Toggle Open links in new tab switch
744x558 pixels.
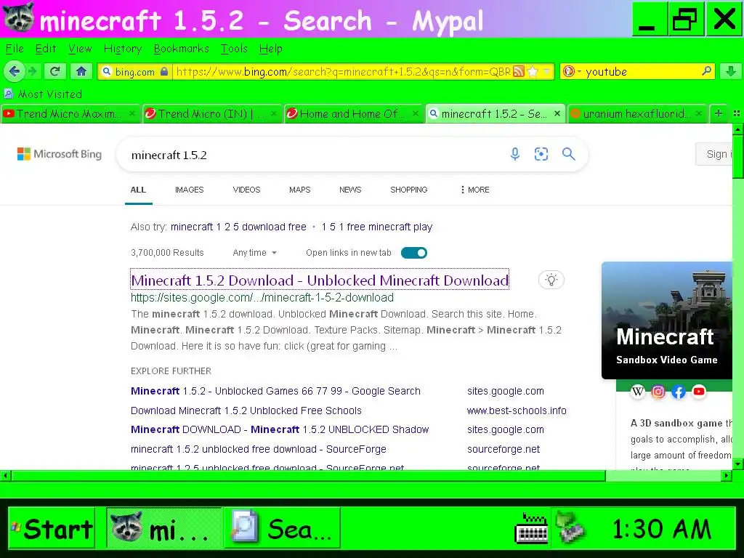(x=413, y=253)
